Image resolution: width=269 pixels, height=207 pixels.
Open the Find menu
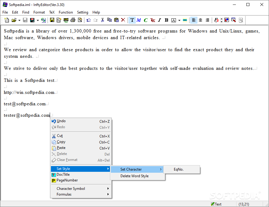(x=26, y=12)
